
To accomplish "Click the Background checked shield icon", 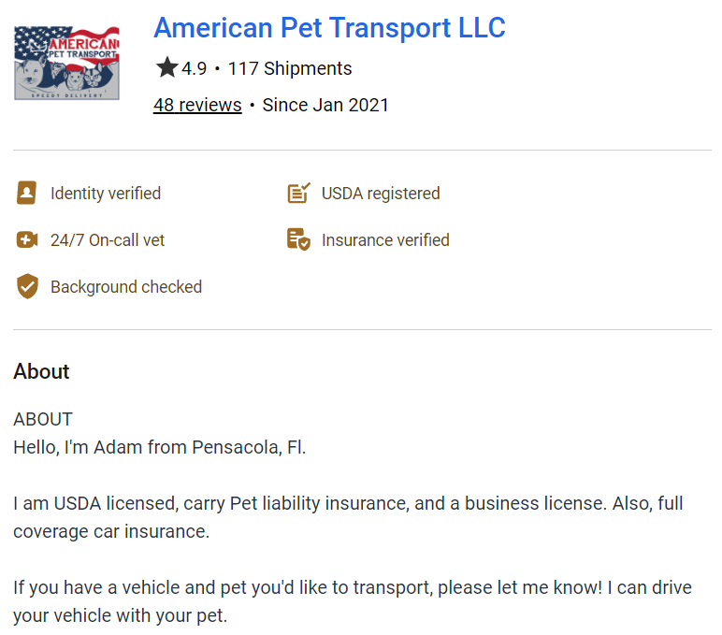I will point(27,286).
